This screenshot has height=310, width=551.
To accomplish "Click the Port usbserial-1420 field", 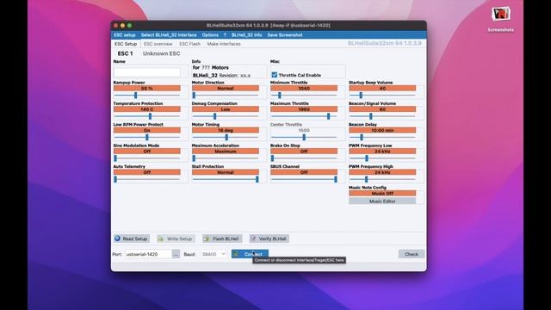I will [x=148, y=254].
